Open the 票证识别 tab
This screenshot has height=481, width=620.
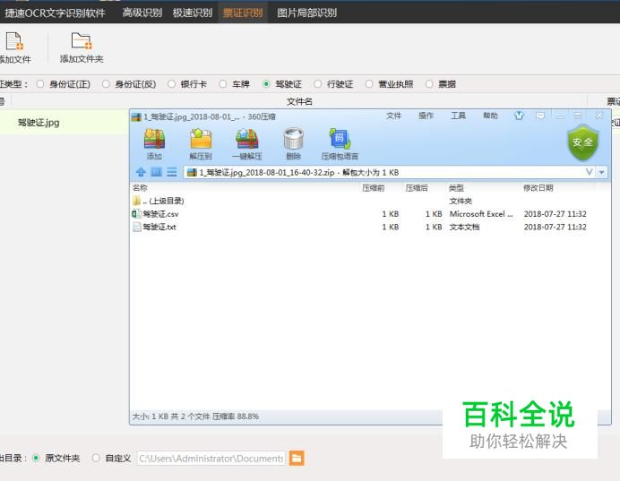click(x=243, y=13)
